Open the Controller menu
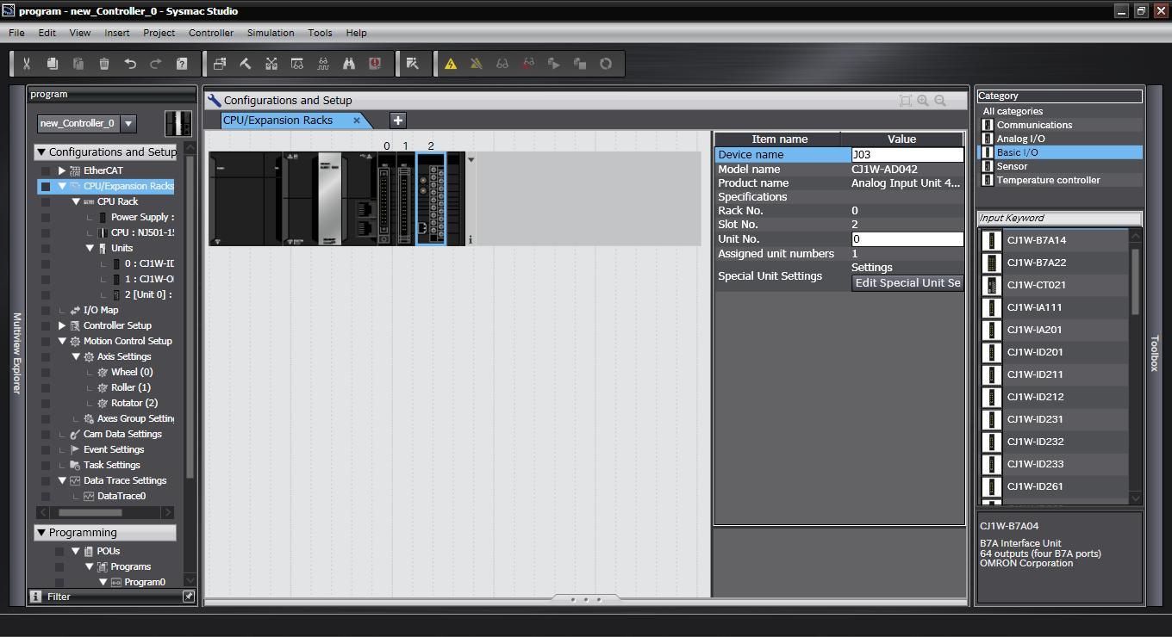1172x637 pixels. [210, 33]
